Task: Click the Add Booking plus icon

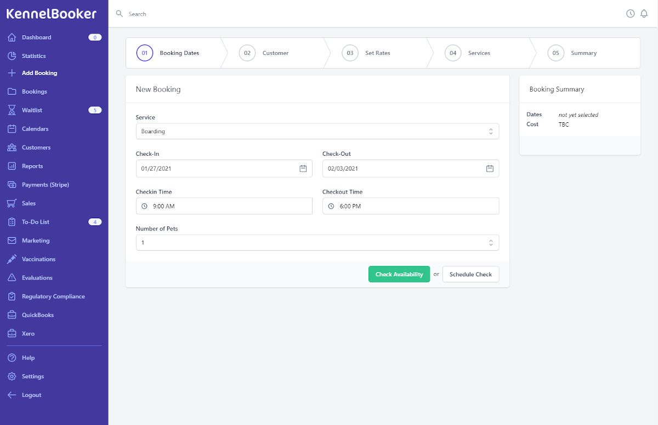Action: 12,73
